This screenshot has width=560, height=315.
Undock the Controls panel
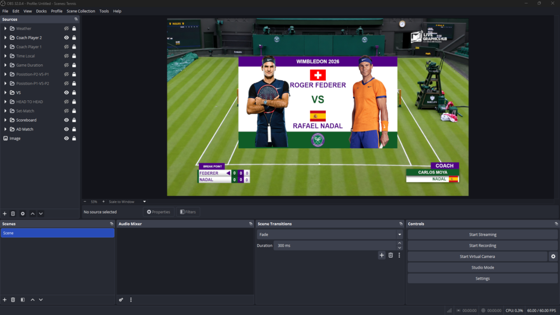pos(556,224)
